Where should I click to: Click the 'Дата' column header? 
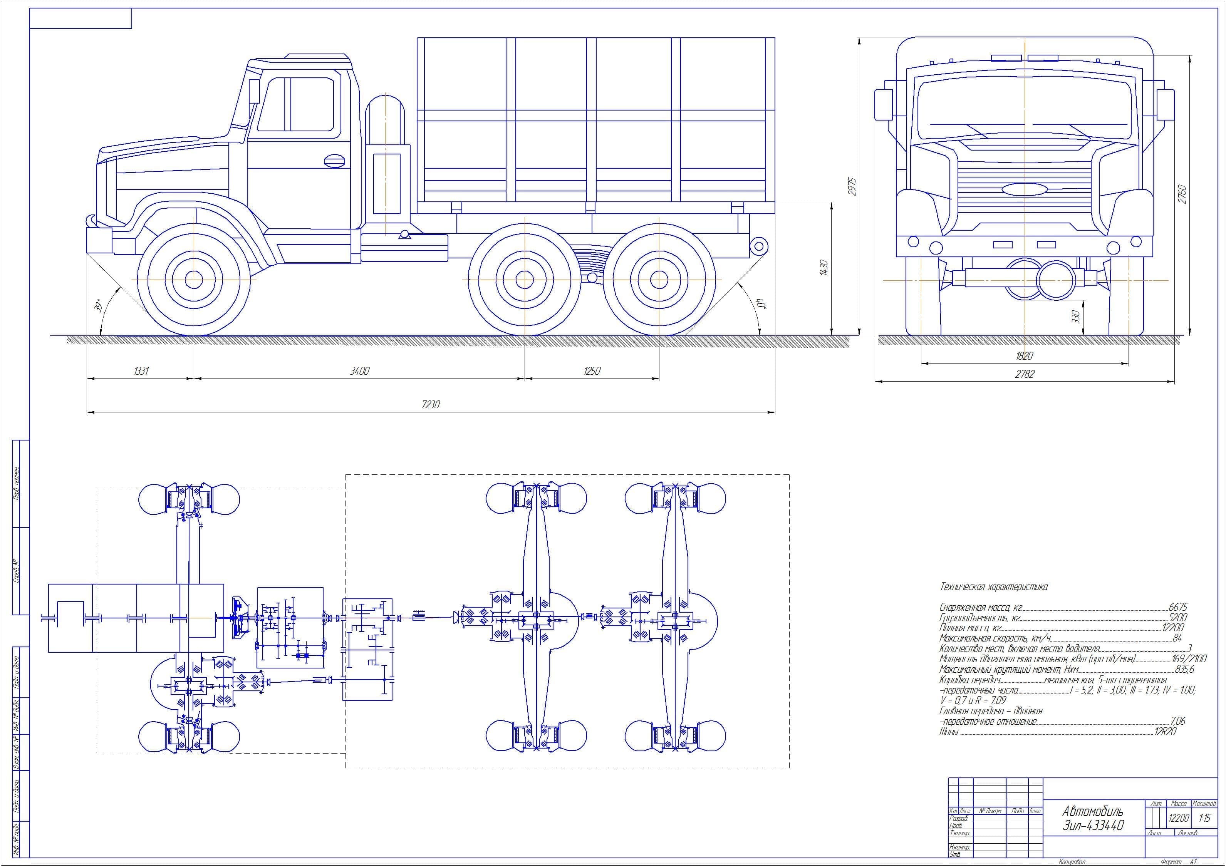(x=1035, y=811)
